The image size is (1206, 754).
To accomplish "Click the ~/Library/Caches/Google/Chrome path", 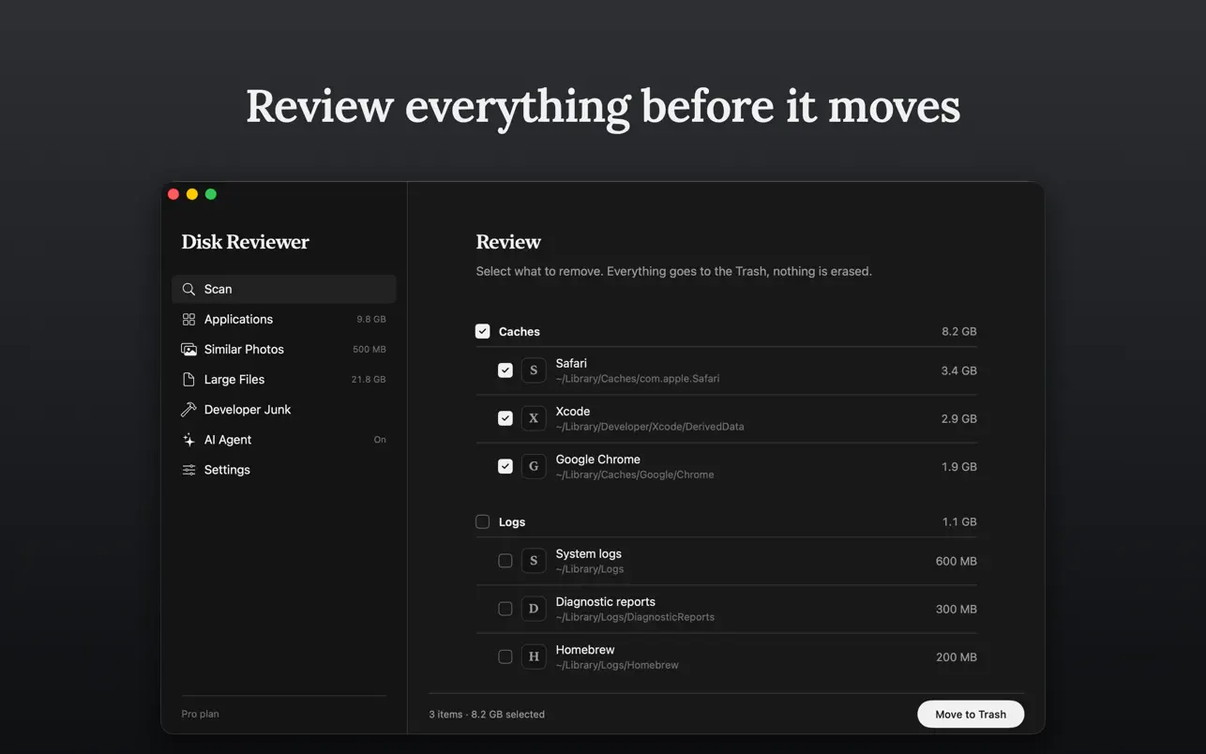I will (x=635, y=475).
